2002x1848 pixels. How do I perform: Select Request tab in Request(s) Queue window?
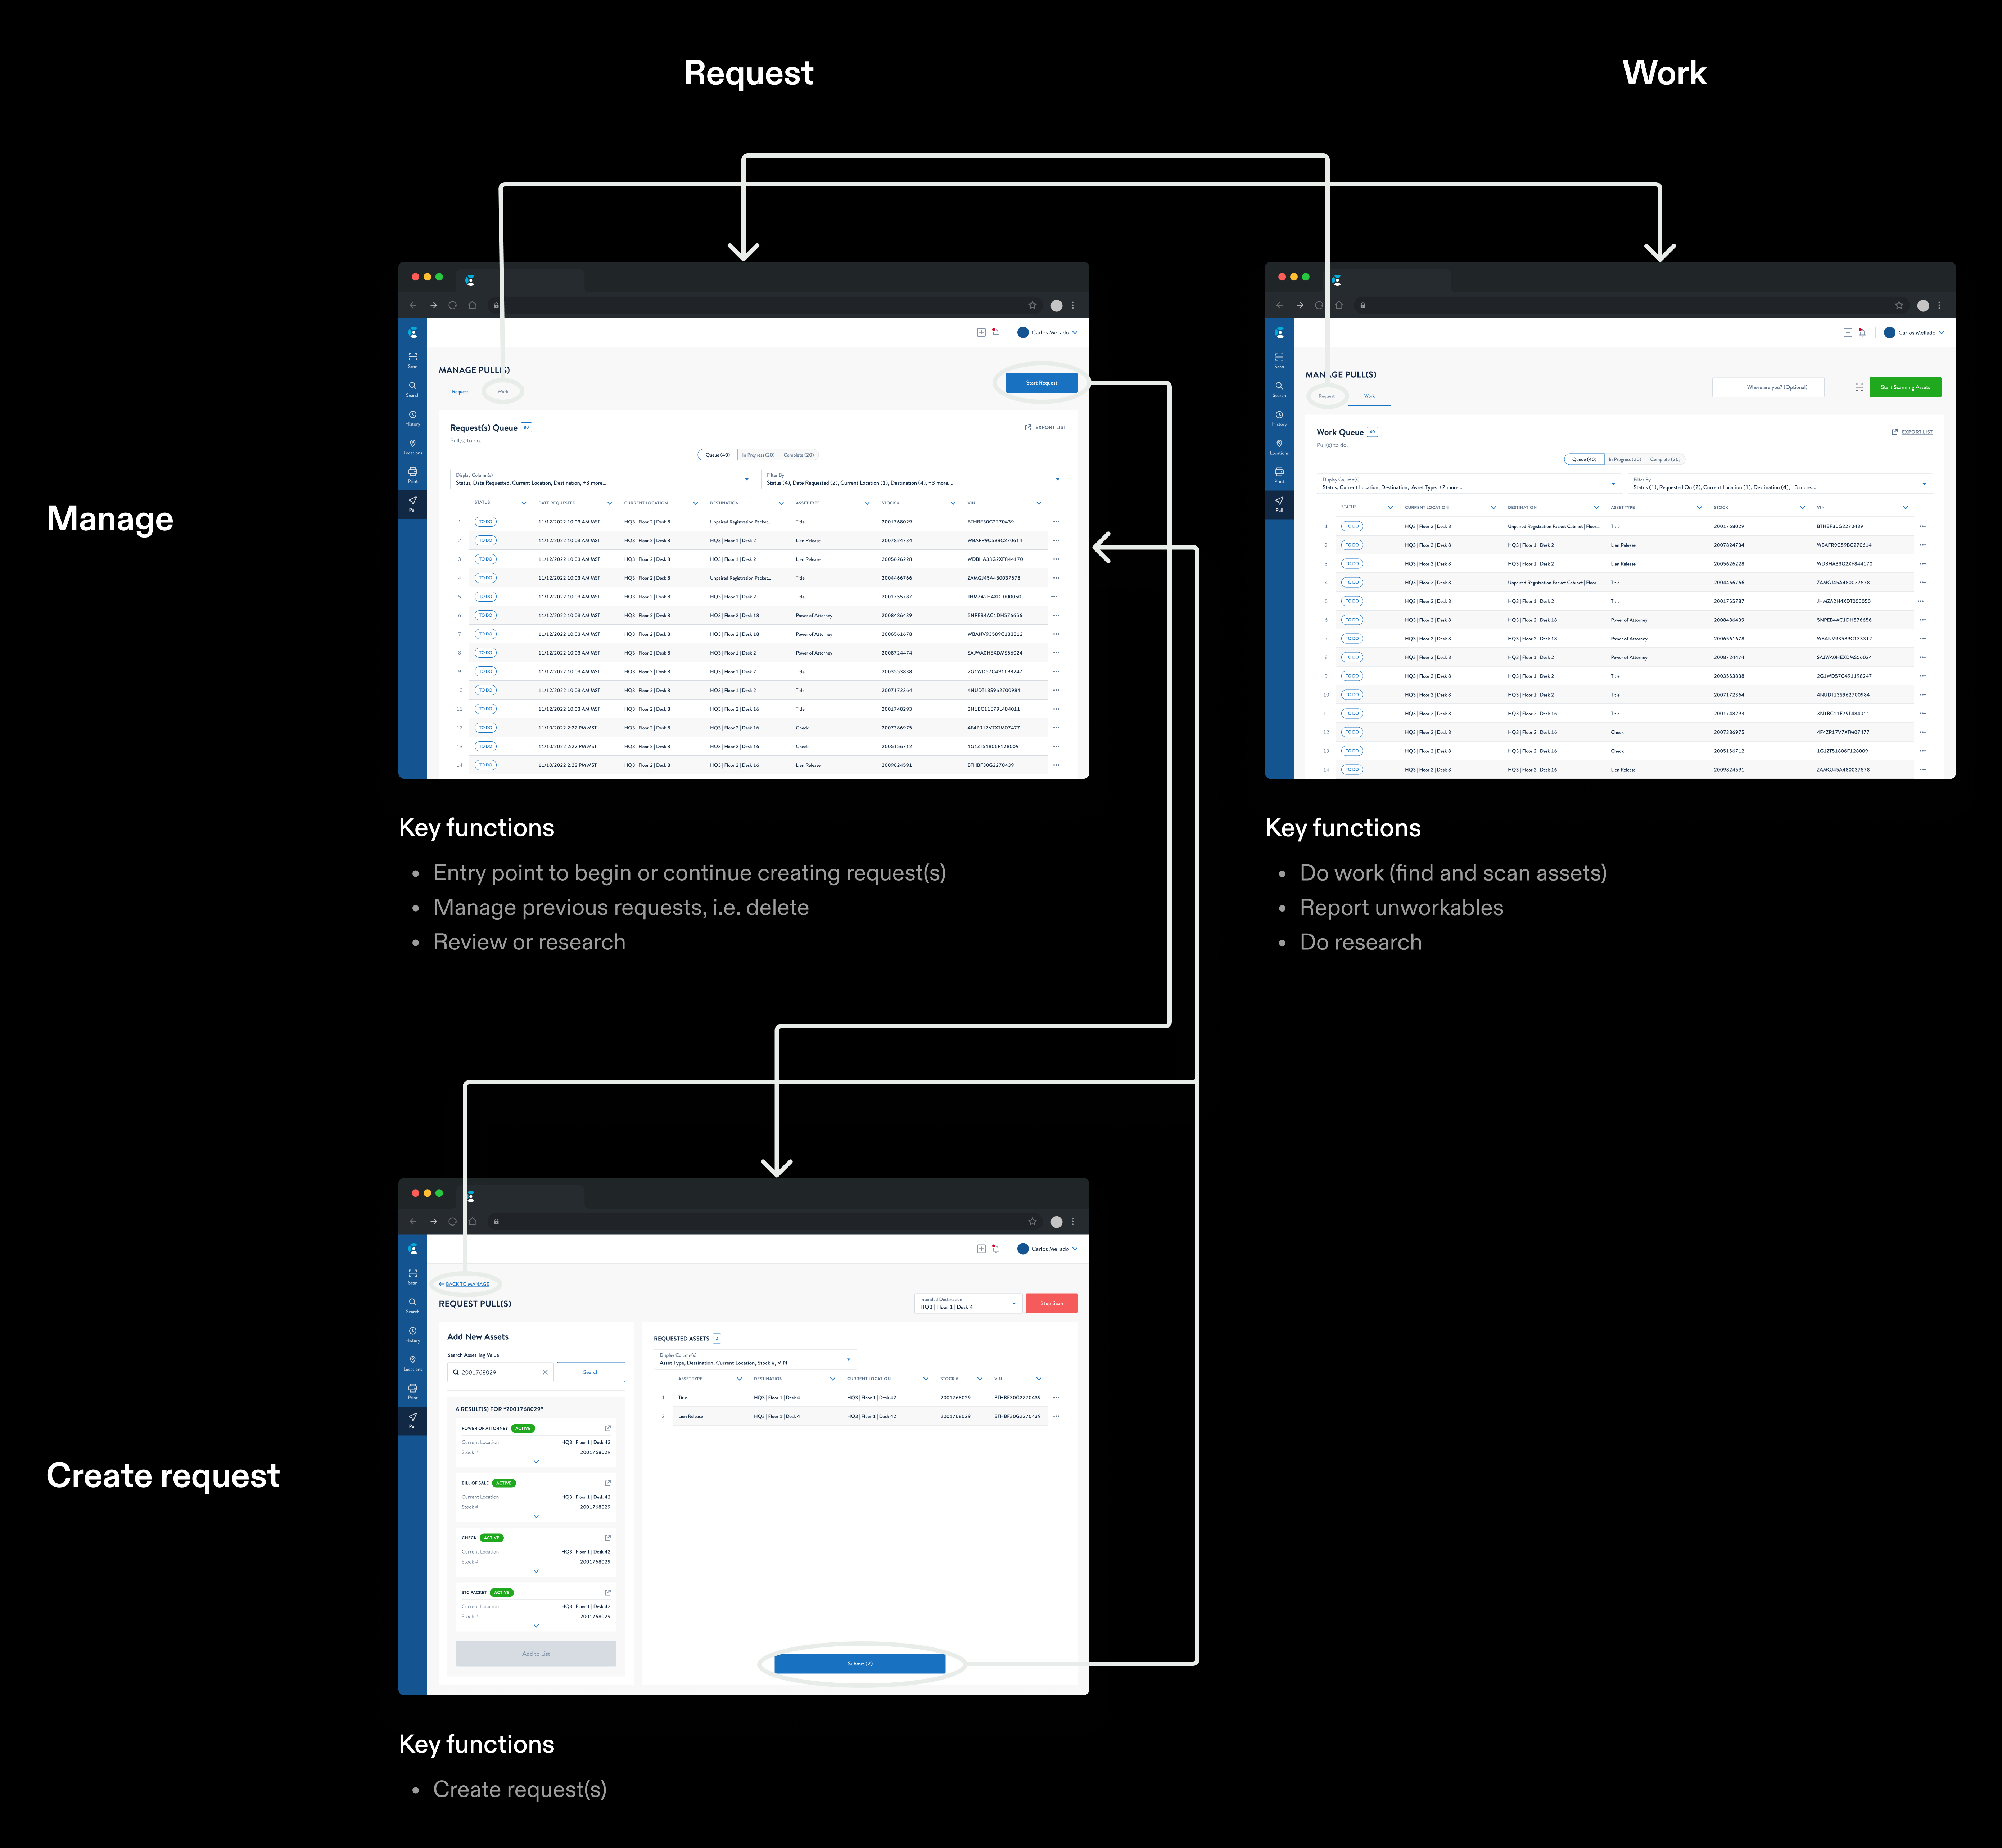[x=460, y=392]
